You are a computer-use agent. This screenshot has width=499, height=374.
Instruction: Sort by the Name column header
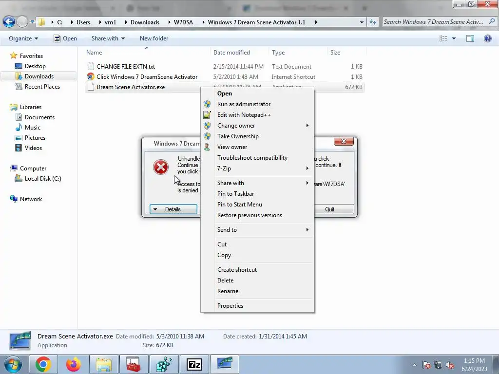94,53
